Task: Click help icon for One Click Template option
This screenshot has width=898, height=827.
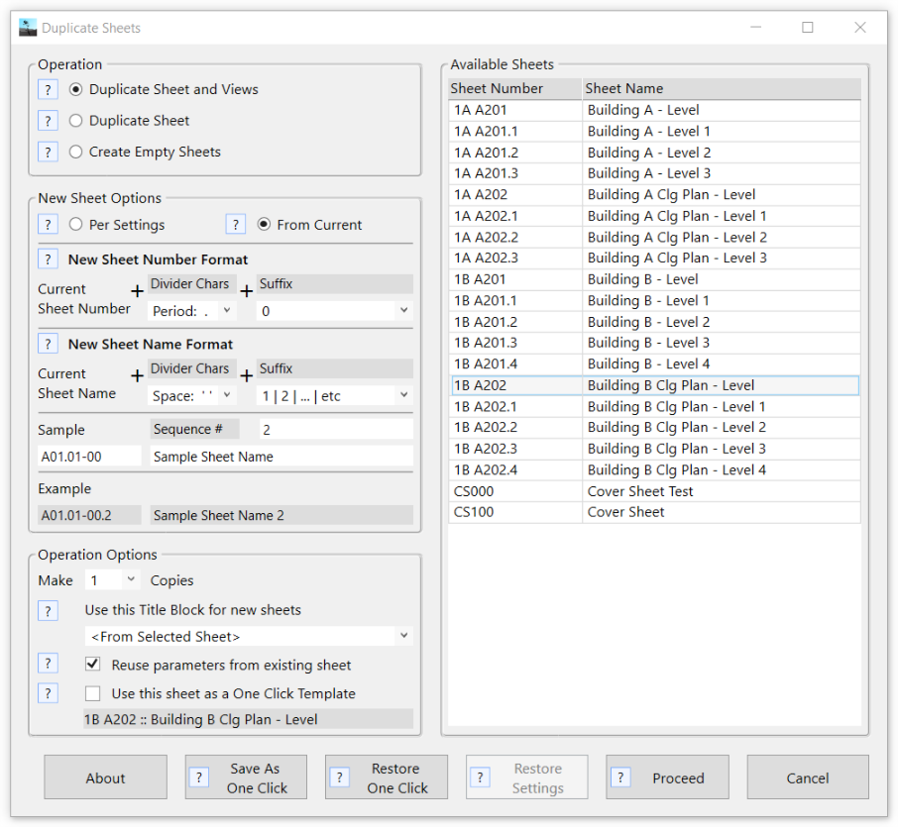Action: 48,693
